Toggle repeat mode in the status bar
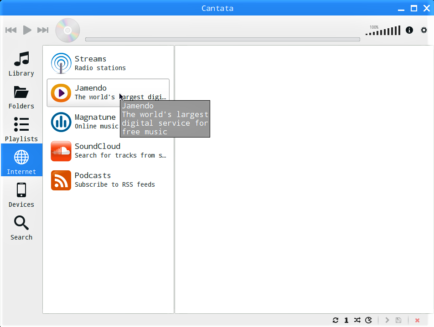Screen dimensions: 434x327 [x=336, y=320]
